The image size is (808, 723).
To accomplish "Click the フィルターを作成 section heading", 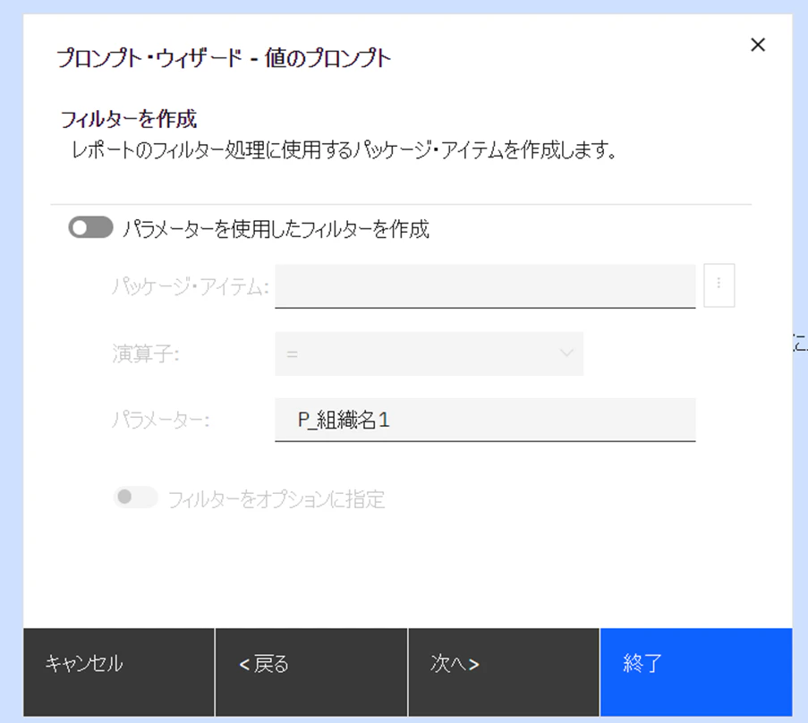I will pyautogui.click(x=129, y=119).
